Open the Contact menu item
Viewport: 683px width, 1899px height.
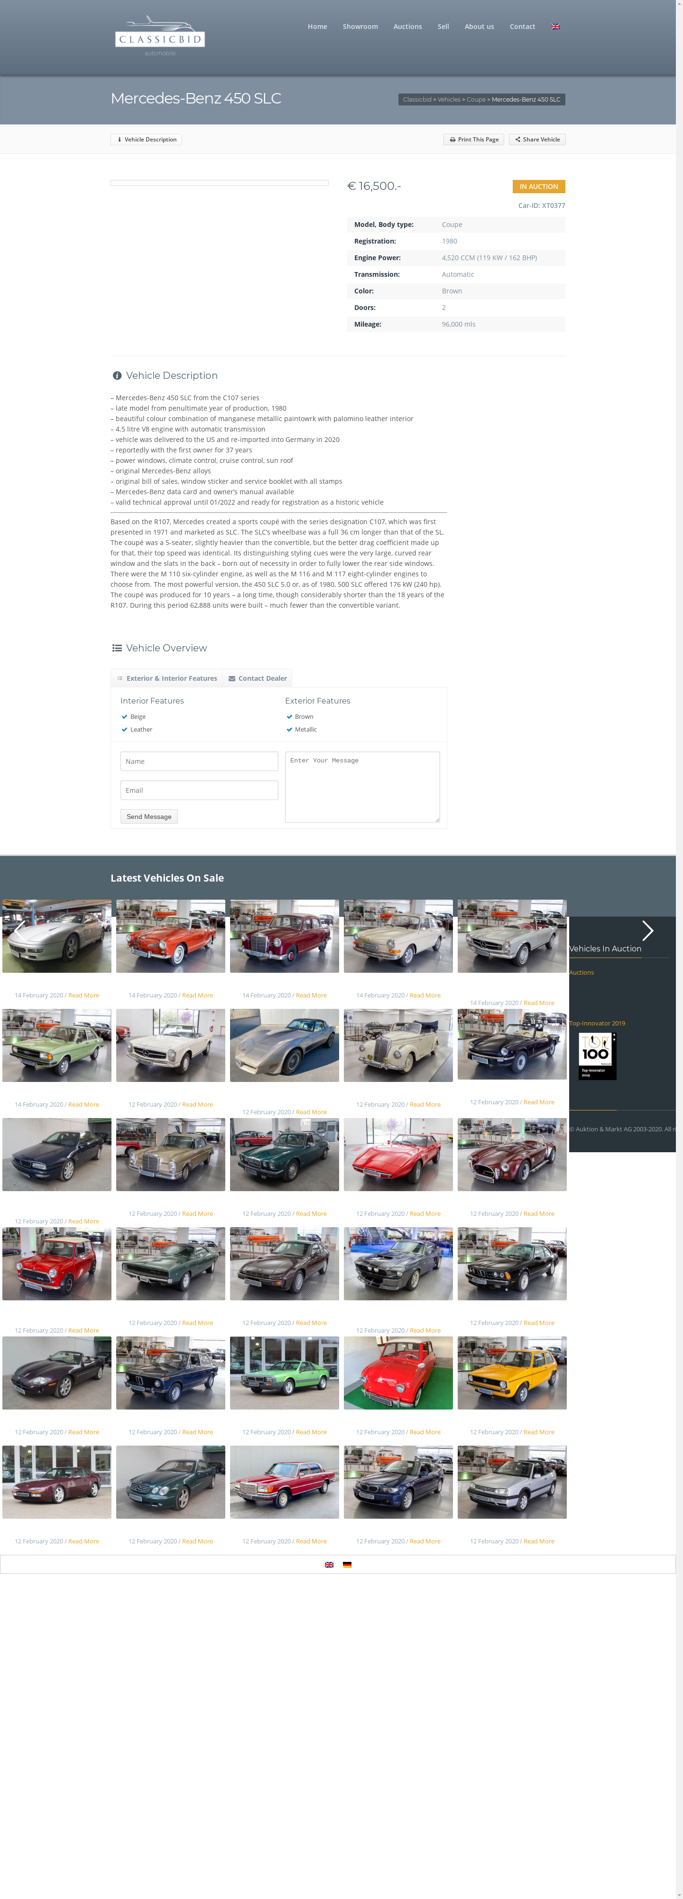pyautogui.click(x=522, y=27)
